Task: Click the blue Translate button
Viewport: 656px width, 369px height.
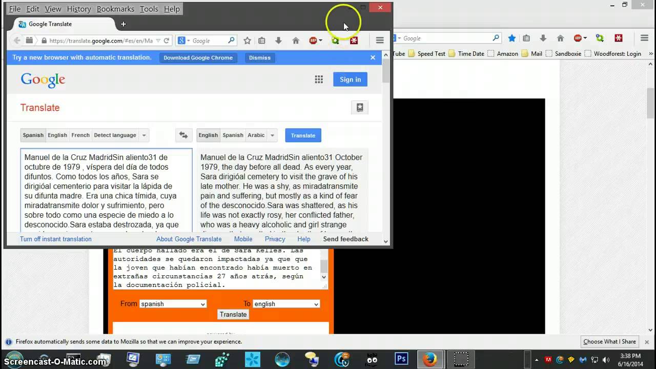Action: [x=303, y=135]
